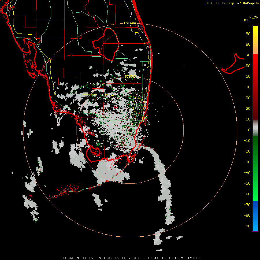Click the Lake Okeechobee outline on map
The image size is (260, 260).
click(106, 44)
